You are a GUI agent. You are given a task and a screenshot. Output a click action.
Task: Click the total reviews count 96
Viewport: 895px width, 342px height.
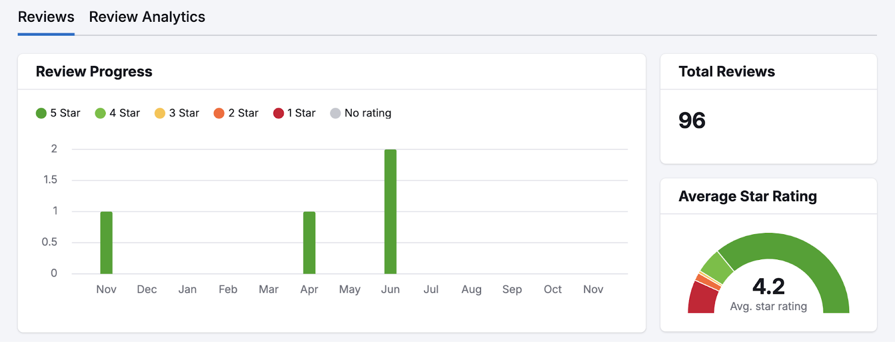pyautogui.click(x=692, y=121)
